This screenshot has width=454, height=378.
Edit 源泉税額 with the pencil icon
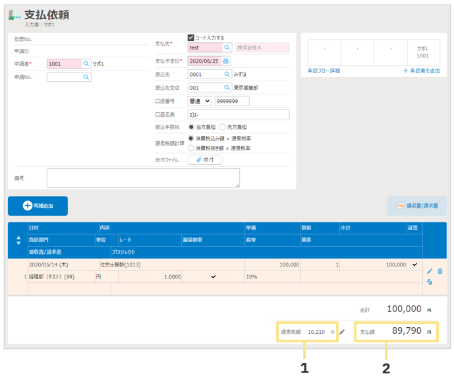tap(342, 332)
